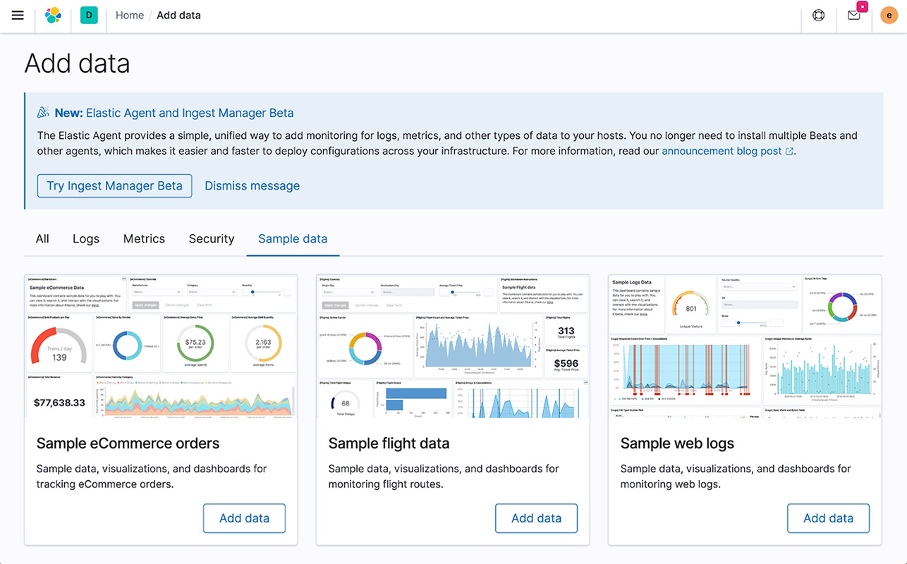Switch to the Metrics tab
Screen dimensions: 907x564
tap(144, 239)
